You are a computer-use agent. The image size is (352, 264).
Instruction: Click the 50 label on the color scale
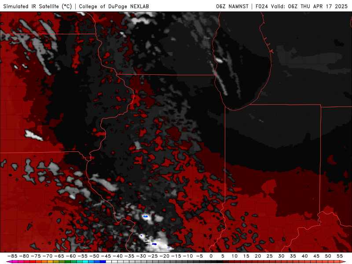(328, 256)
